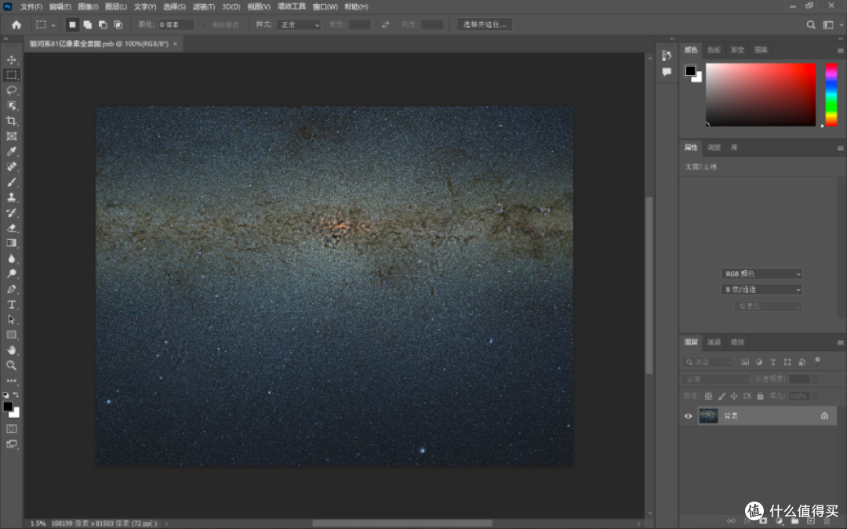The image size is (847, 529).
Task: Select the Brush tool
Action: (11, 182)
